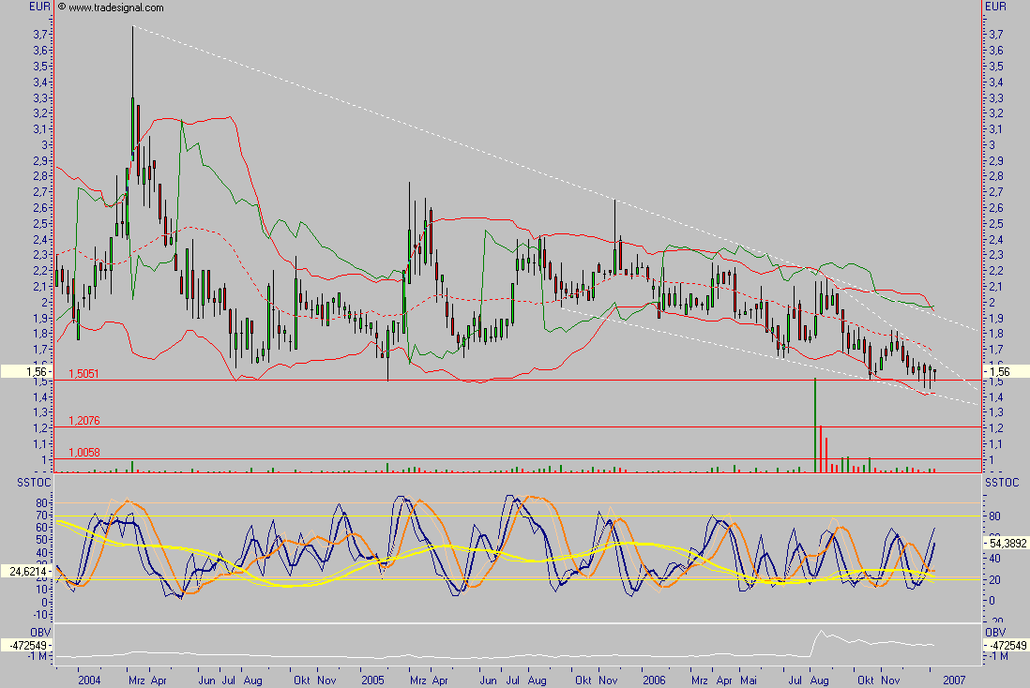Click the -472549 OBV value on right
The image size is (1030, 688).
coord(1005,646)
